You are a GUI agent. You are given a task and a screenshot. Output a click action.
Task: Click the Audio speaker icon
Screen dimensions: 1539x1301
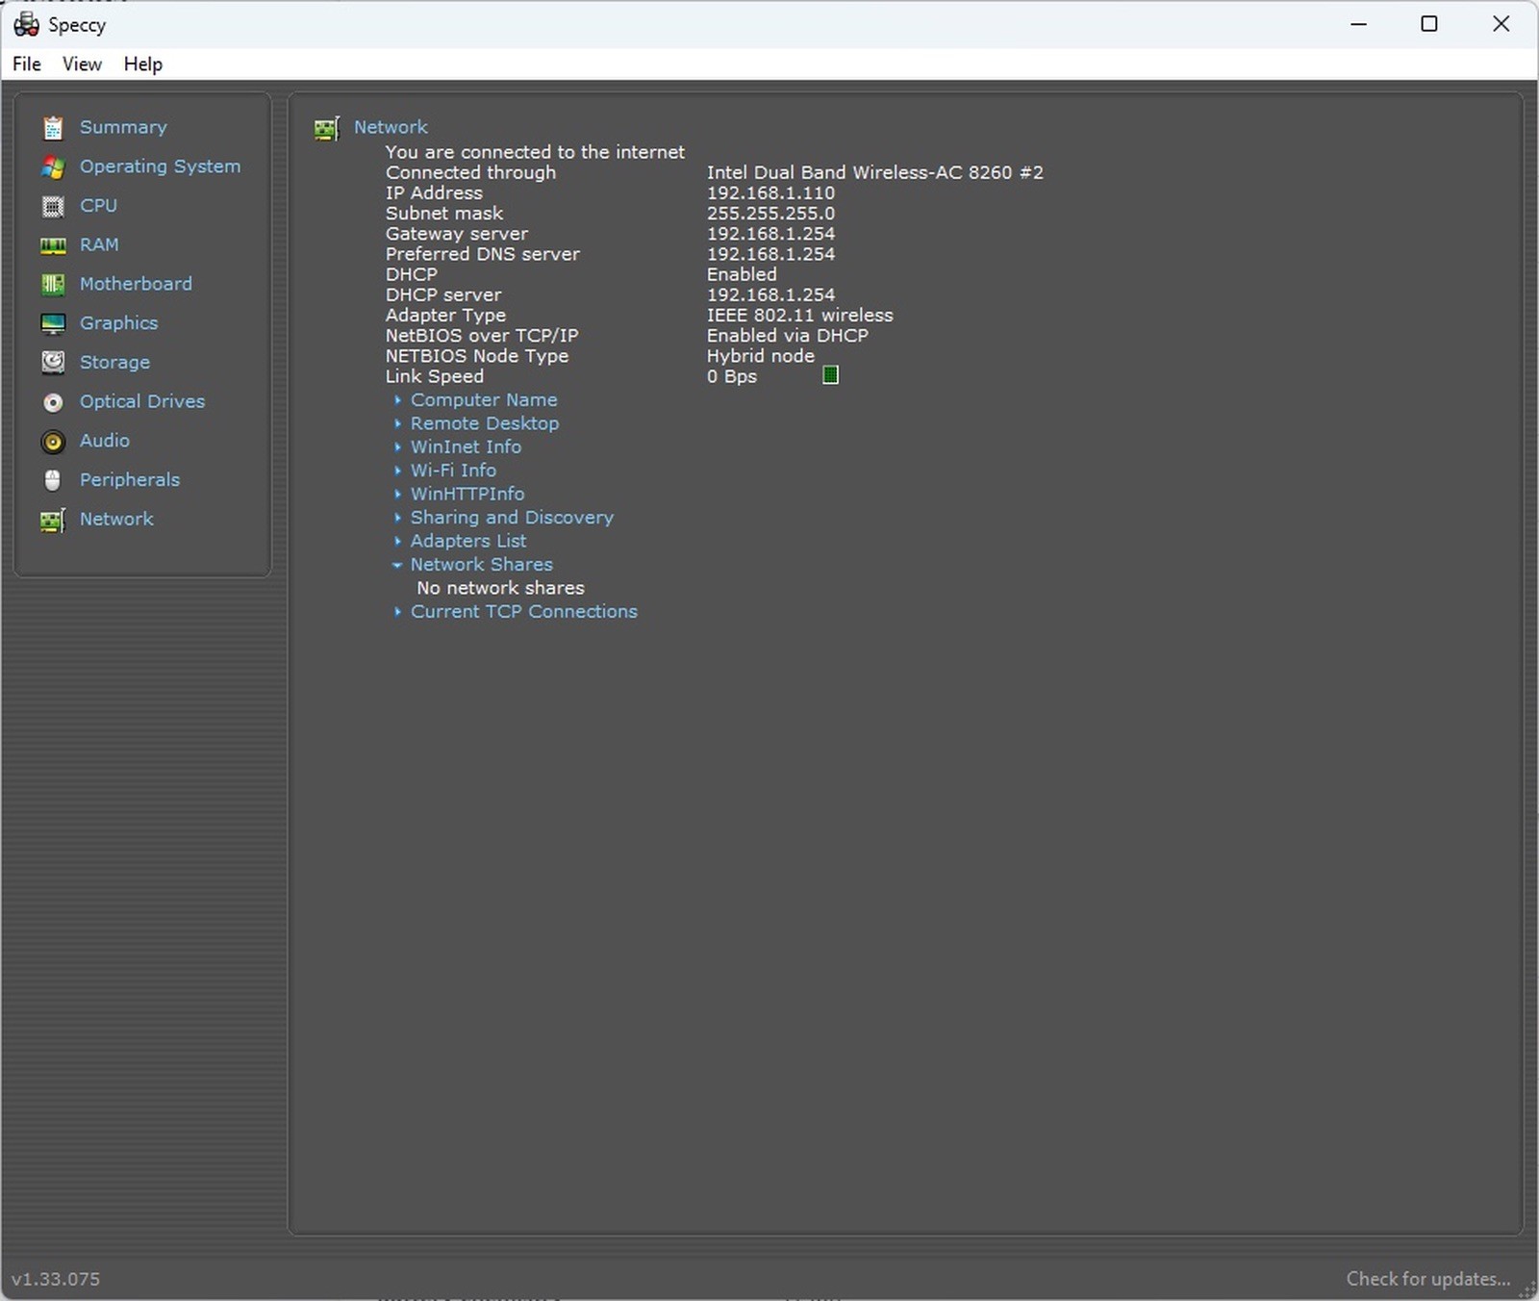(x=53, y=441)
